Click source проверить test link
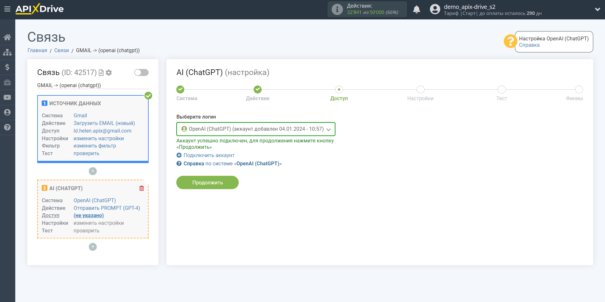 click(x=86, y=154)
